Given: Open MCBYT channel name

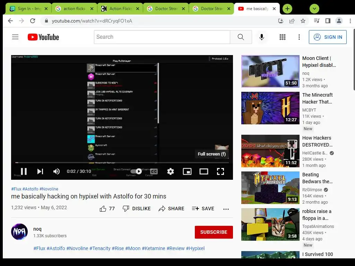Looking at the screenshot, I should point(309,110).
